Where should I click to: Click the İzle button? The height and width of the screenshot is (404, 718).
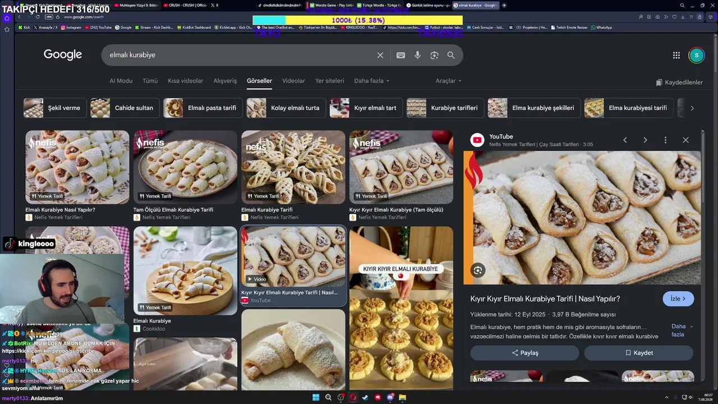coord(678,299)
